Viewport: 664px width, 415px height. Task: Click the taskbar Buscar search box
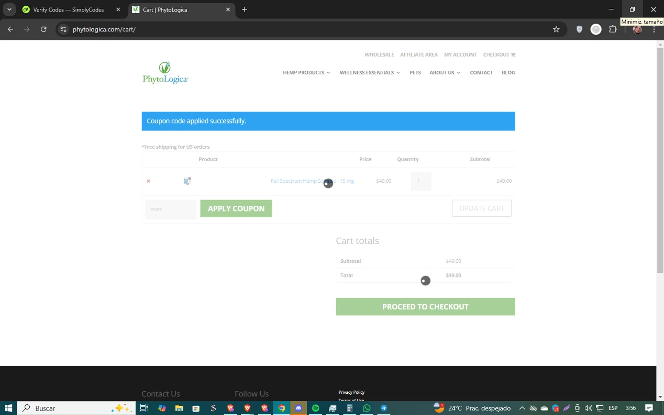pyautogui.click(x=76, y=408)
